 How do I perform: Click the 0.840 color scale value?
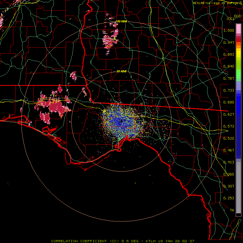pyautogui.click(x=229, y=66)
